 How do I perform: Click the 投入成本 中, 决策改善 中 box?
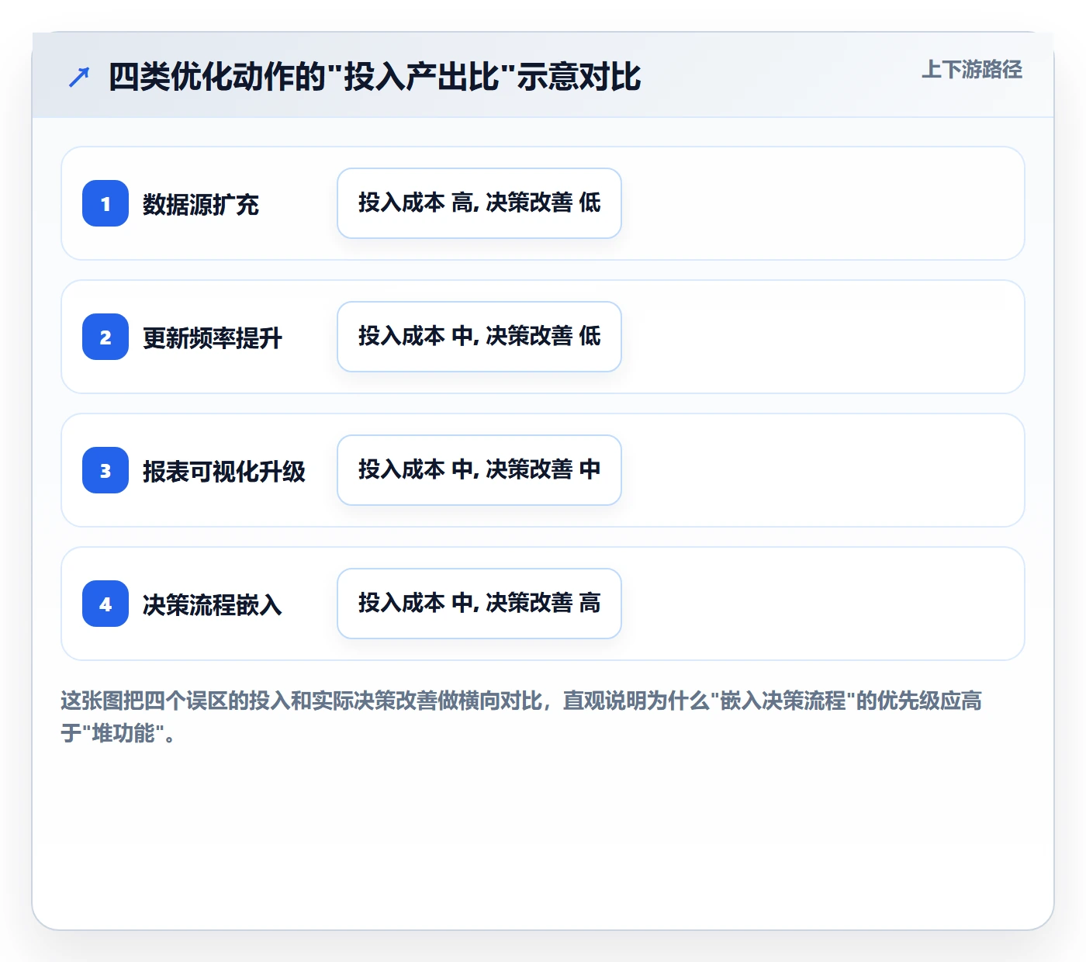479,470
